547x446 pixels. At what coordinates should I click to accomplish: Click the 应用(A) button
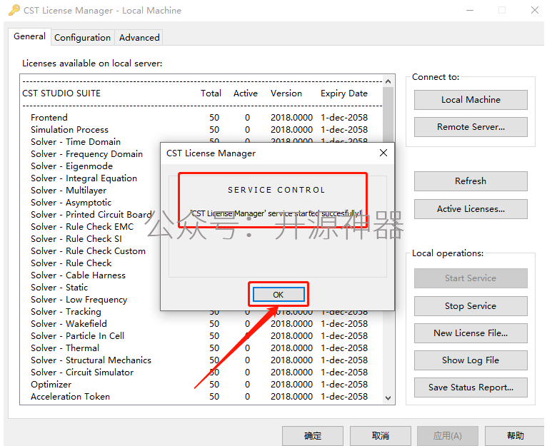[x=448, y=435]
